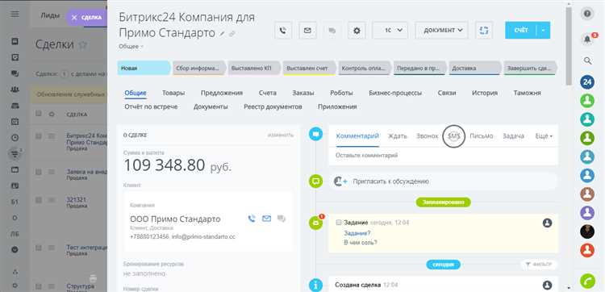Click the vertical scrollbar of deal panel
Image resolution: width=605 pixels, height=292 pixels.
coord(569,46)
